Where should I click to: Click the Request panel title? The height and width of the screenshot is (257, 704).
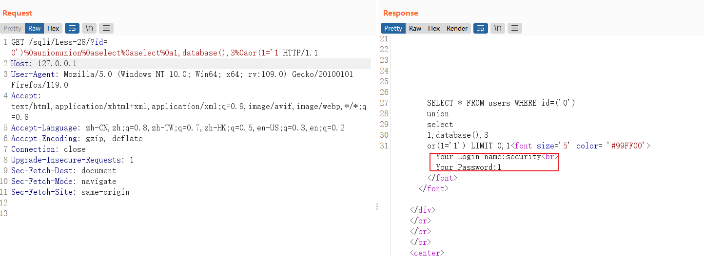pyautogui.click(x=17, y=13)
